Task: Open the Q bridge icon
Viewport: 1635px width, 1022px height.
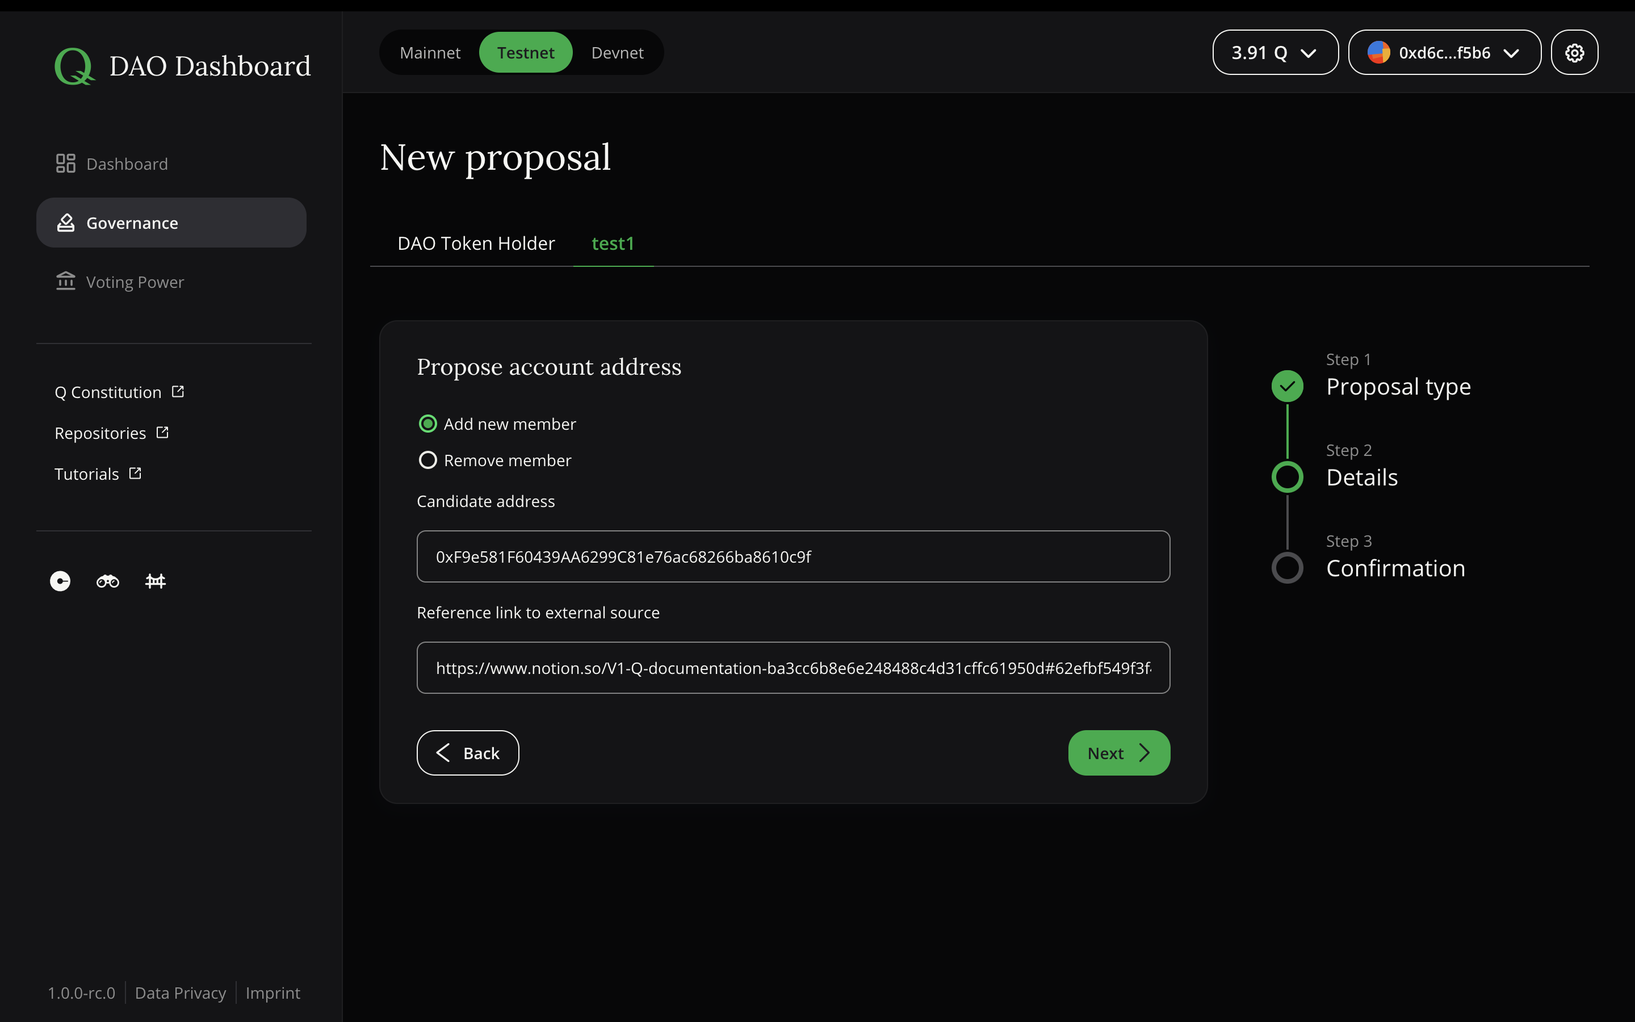Action: pos(155,581)
